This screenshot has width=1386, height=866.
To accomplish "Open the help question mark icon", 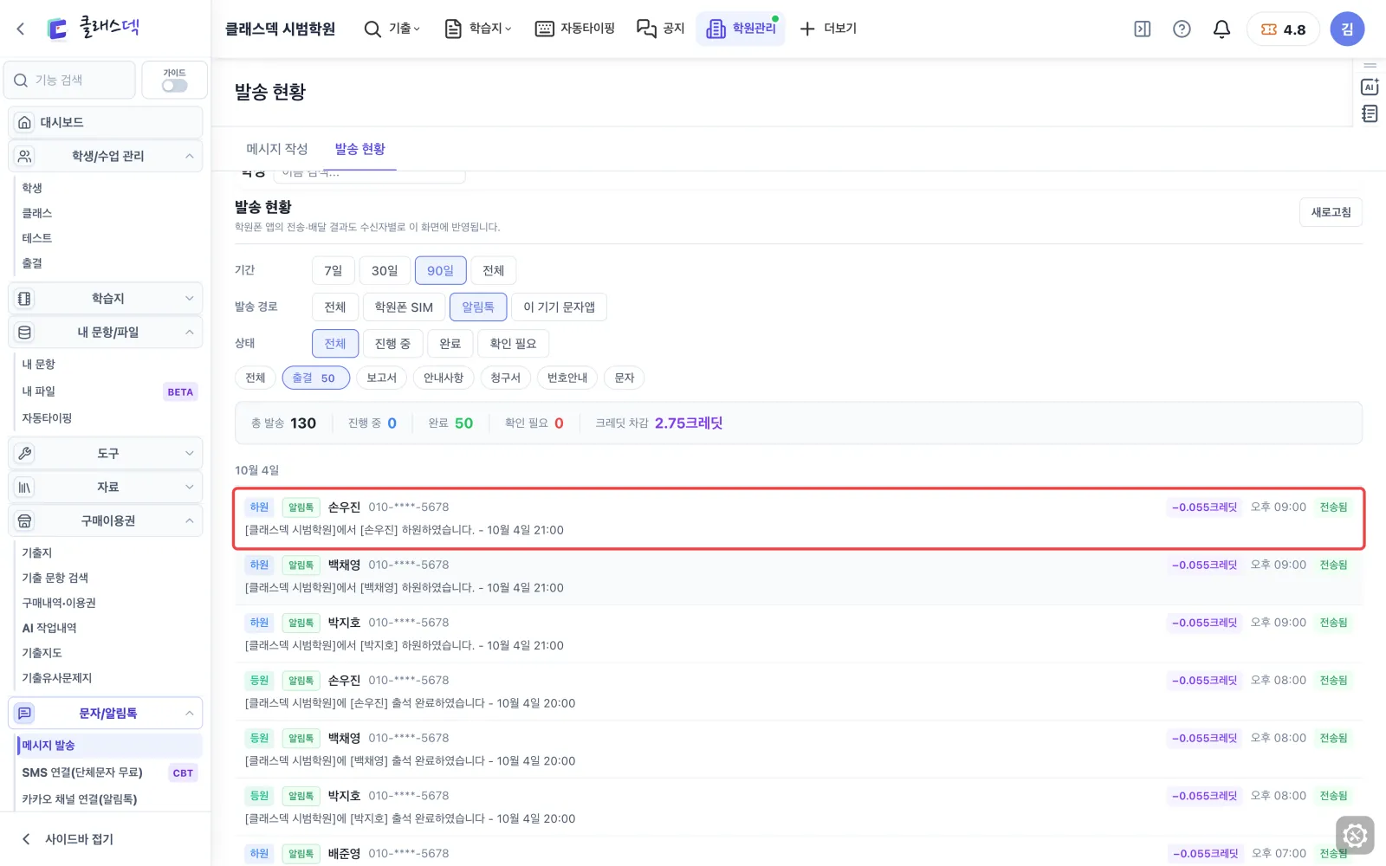I will click(1182, 29).
